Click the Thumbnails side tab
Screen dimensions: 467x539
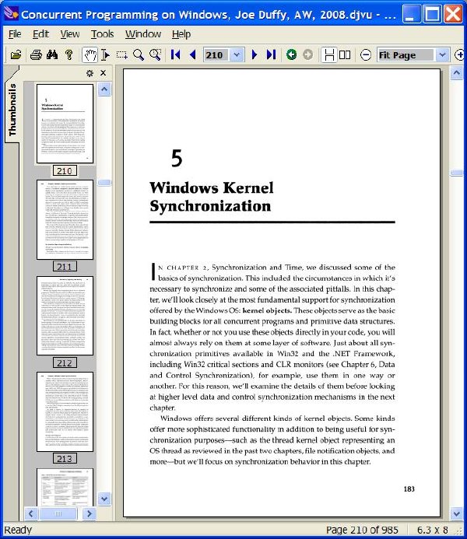point(12,110)
